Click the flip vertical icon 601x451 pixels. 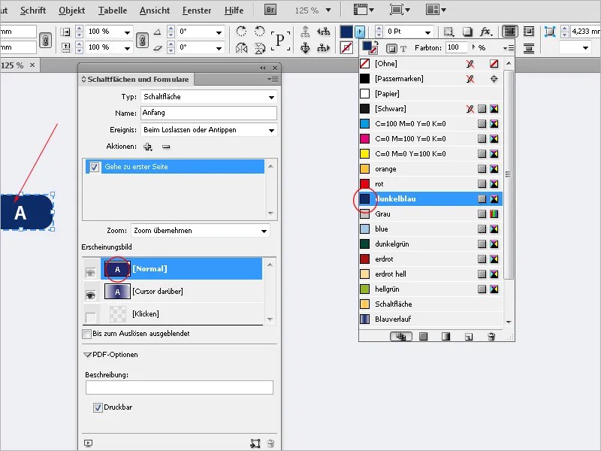click(x=260, y=48)
